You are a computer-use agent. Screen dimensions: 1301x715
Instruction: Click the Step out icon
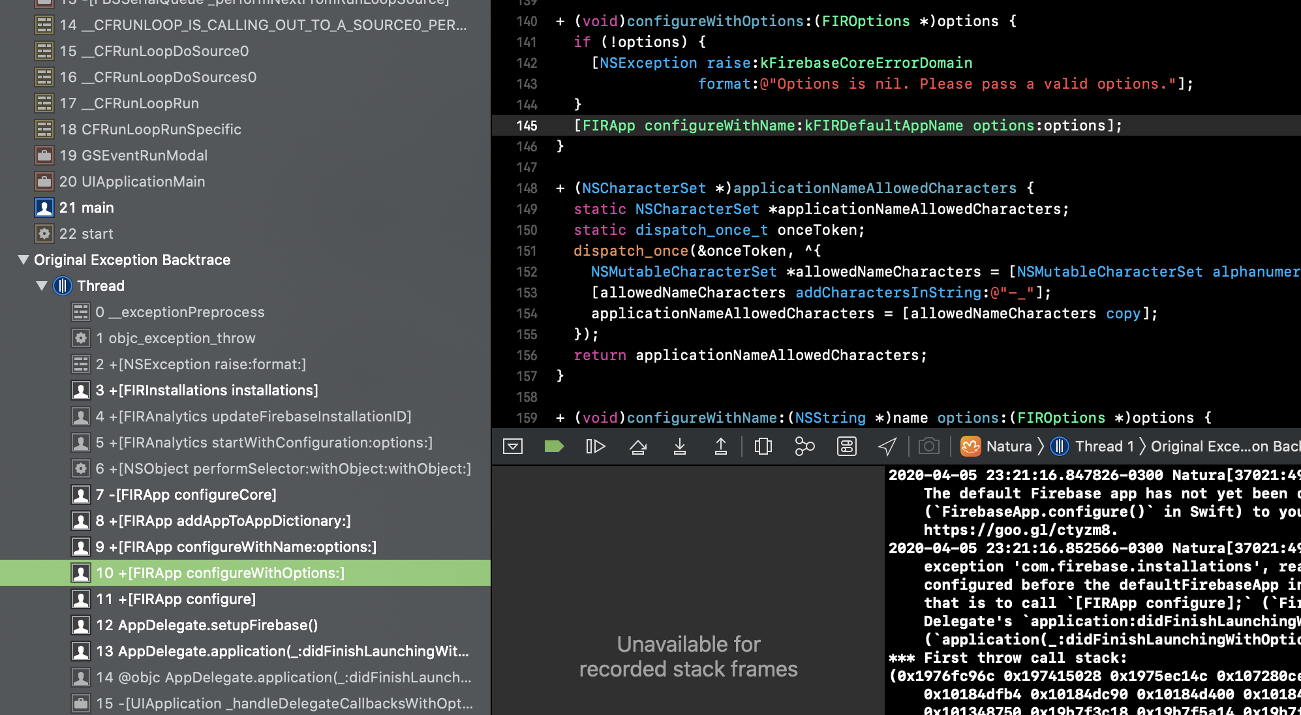click(x=721, y=446)
